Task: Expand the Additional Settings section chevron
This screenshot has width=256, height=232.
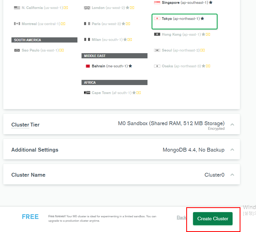Action: click(232, 150)
